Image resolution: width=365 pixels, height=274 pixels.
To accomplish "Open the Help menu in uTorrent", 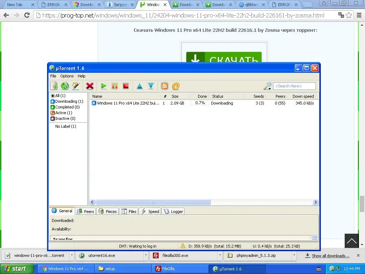I will 82,76.
